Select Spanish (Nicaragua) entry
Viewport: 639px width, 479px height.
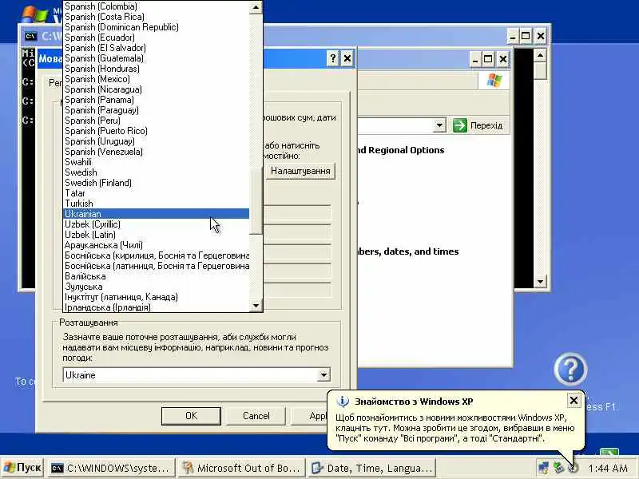157,89
